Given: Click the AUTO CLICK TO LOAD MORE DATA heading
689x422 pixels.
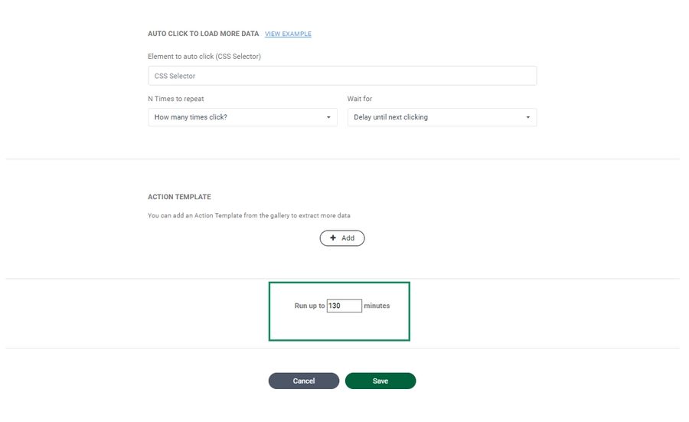Looking at the screenshot, I should (203, 34).
